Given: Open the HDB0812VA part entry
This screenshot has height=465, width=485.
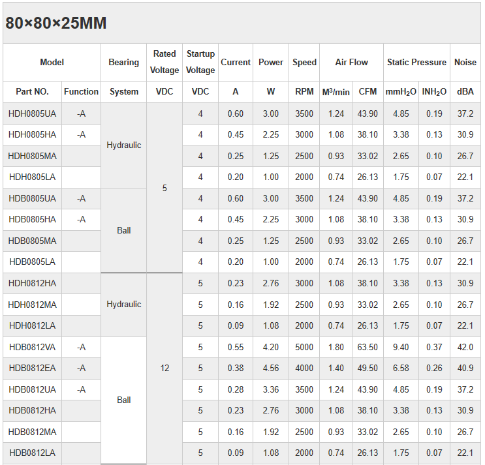Looking at the screenshot, I should coord(33,347).
